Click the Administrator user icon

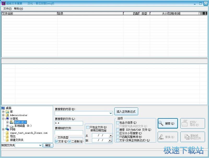tap(8, 115)
